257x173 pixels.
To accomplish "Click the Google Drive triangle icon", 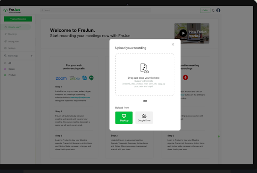I will (144, 116).
